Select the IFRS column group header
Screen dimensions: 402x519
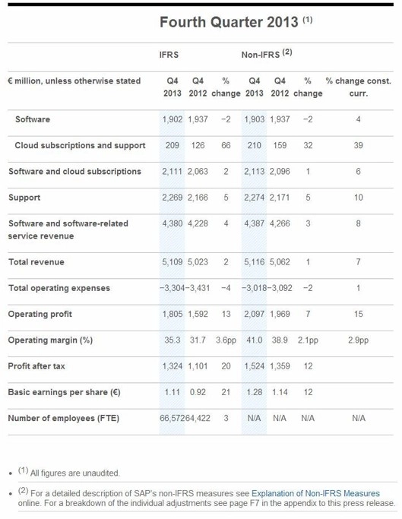point(169,55)
